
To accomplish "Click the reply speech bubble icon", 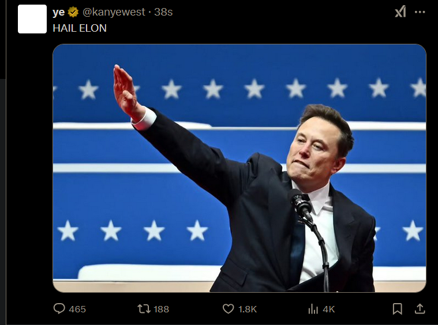I will (x=59, y=309).
